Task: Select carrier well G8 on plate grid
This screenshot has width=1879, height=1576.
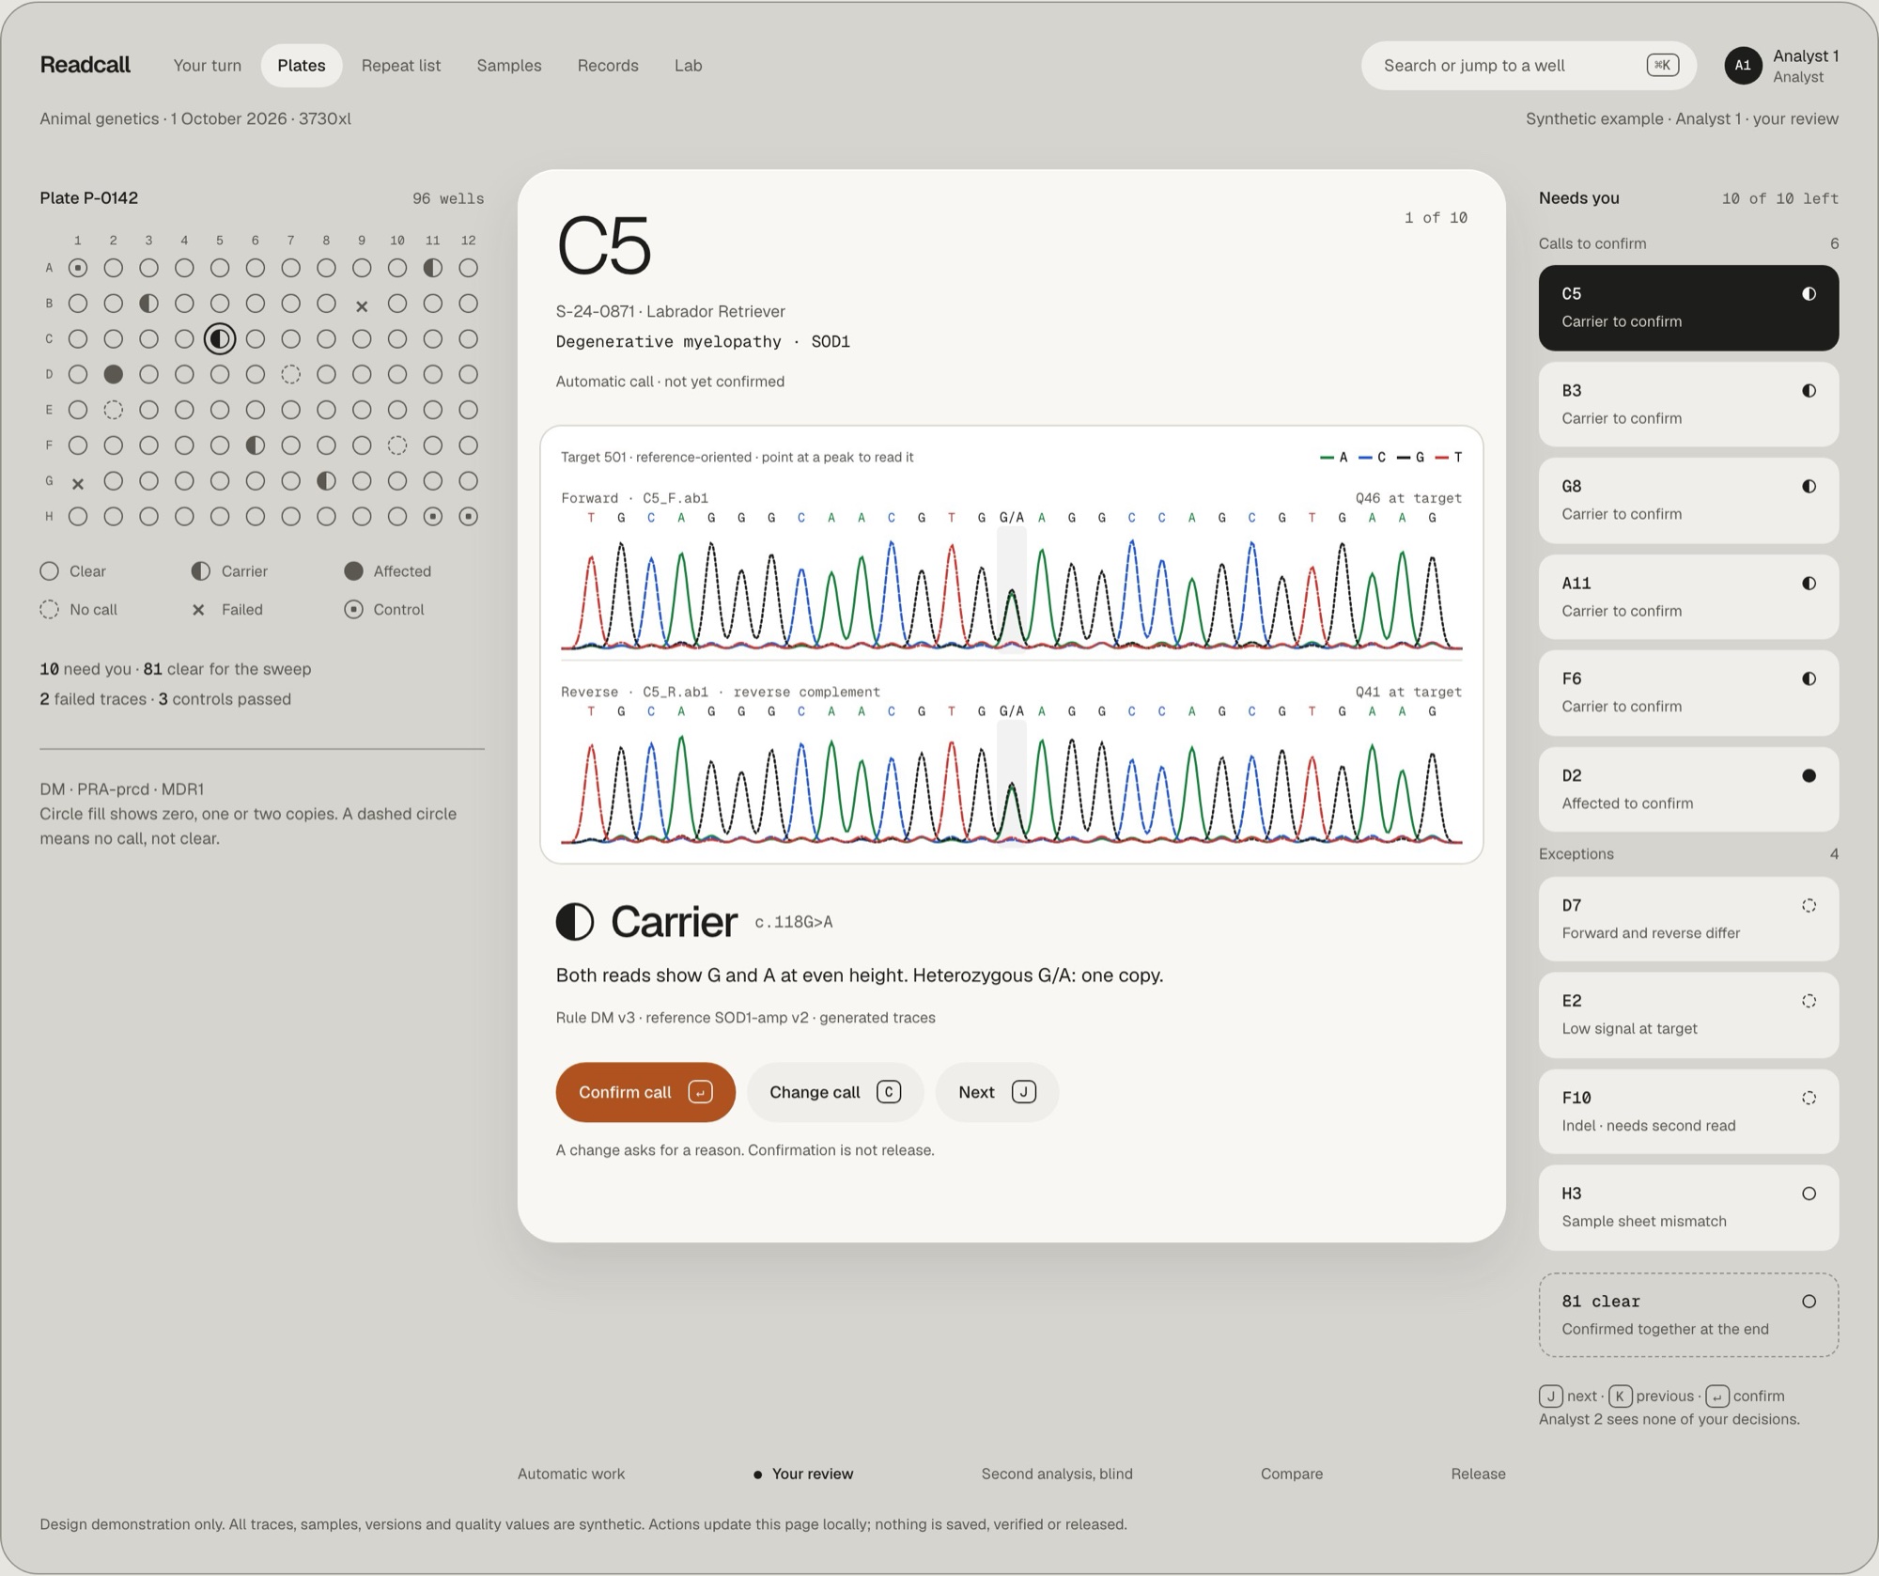Action: pyautogui.click(x=326, y=481)
